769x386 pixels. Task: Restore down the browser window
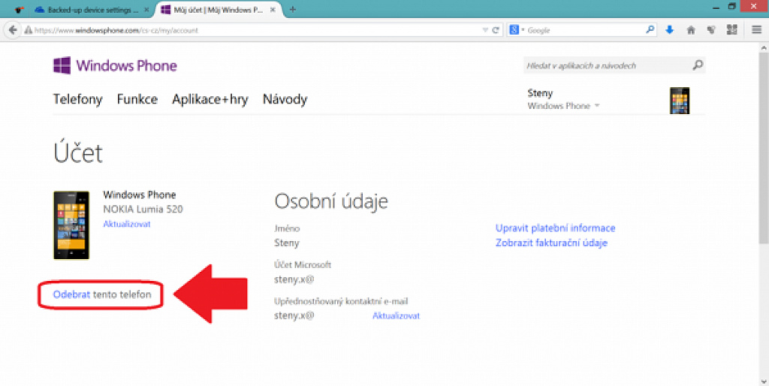click(731, 6)
